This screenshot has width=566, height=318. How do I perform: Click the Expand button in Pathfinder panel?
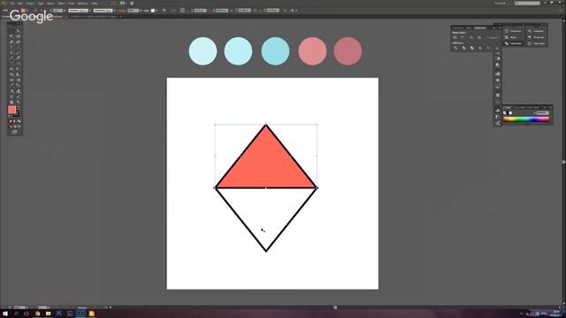(493, 37)
